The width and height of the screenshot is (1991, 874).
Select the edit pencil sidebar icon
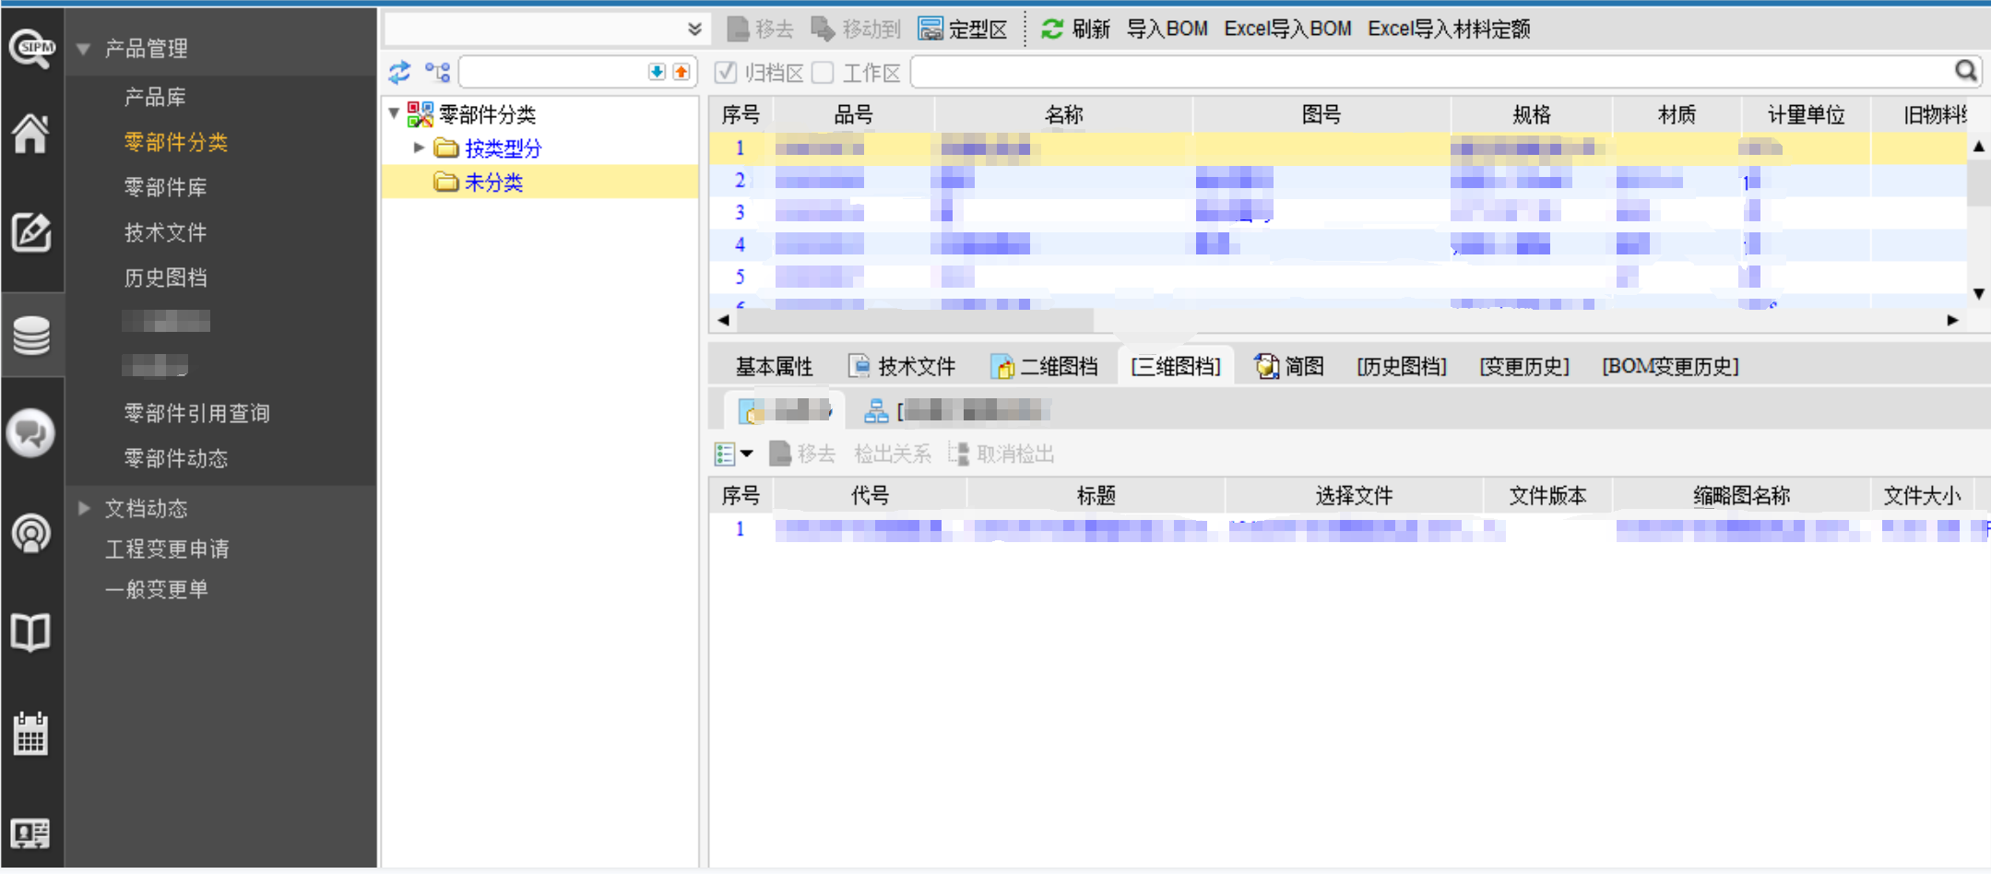click(x=30, y=232)
